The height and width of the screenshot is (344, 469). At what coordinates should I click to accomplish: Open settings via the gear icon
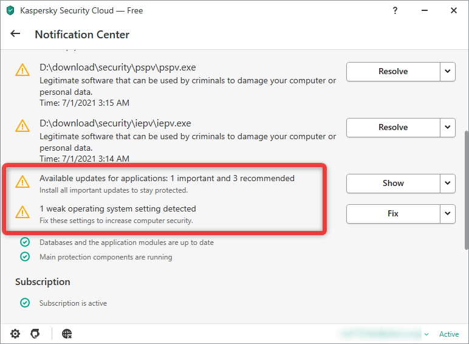tap(15, 334)
